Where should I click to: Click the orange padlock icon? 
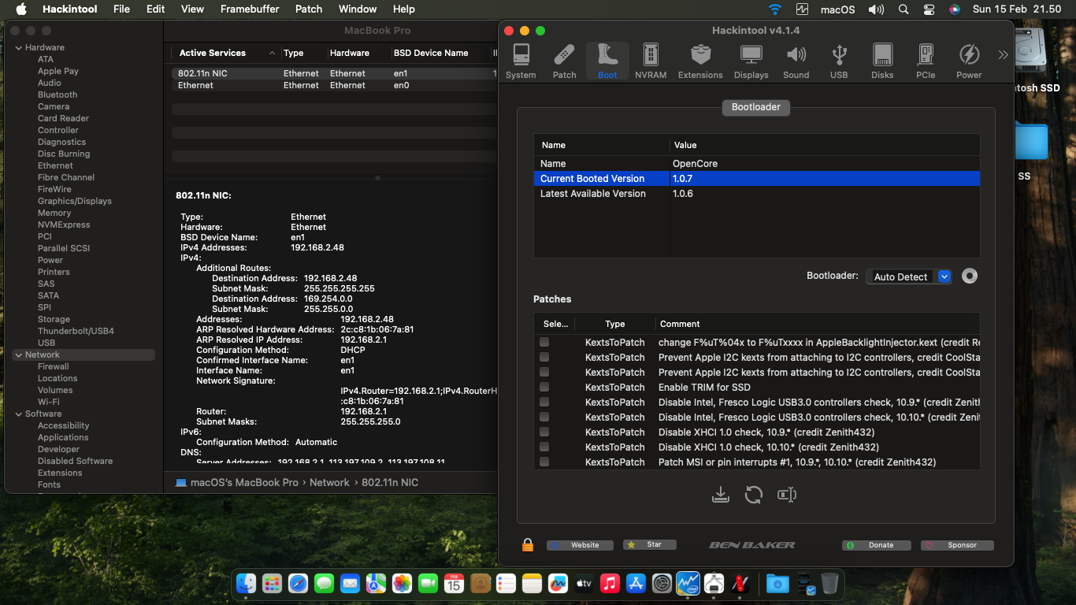(x=528, y=544)
